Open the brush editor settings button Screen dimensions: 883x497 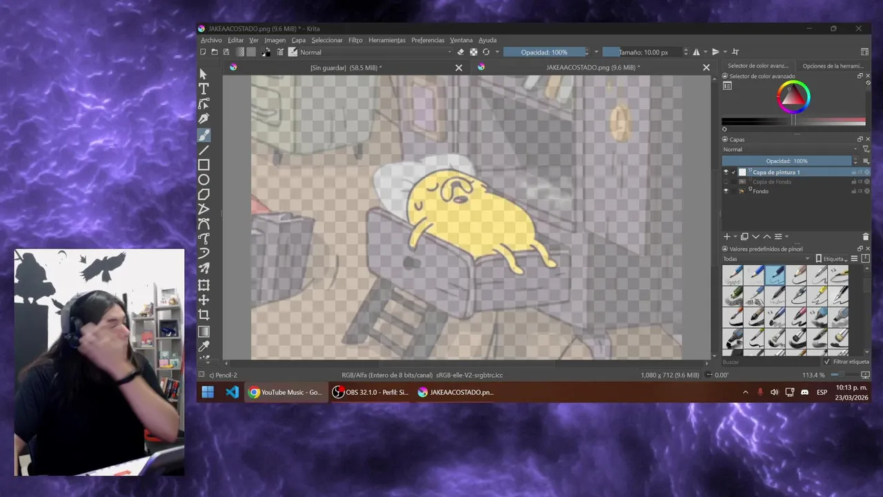coord(280,52)
